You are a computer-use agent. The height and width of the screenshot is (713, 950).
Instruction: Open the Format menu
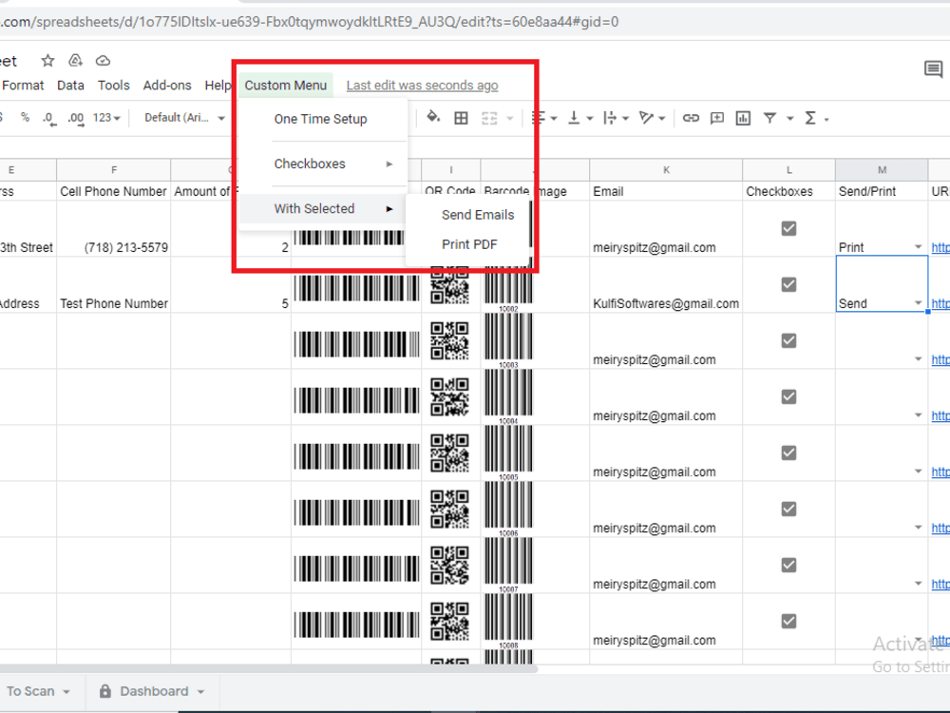[x=23, y=86]
